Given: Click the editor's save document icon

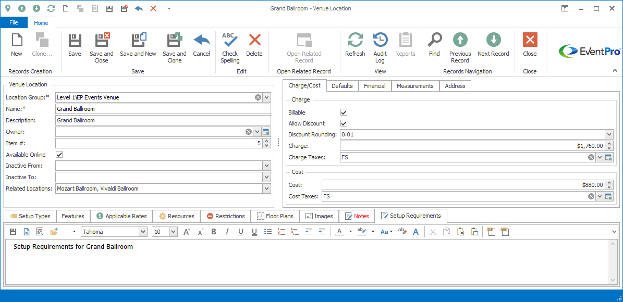Looking at the screenshot, I should [13, 232].
